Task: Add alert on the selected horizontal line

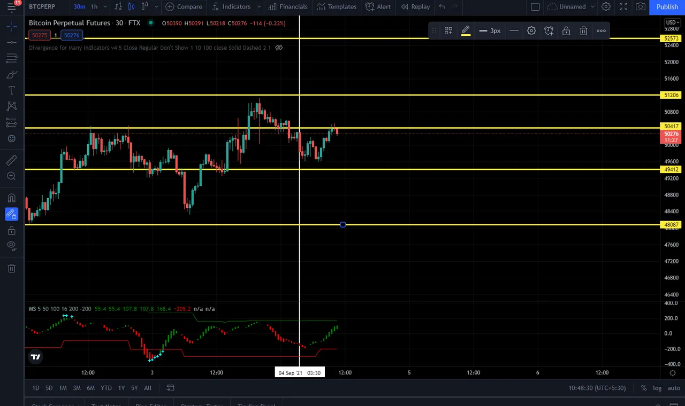Action: pyautogui.click(x=549, y=31)
